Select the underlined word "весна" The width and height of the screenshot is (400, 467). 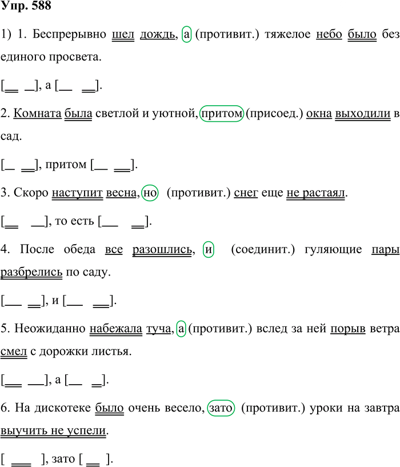121,193
